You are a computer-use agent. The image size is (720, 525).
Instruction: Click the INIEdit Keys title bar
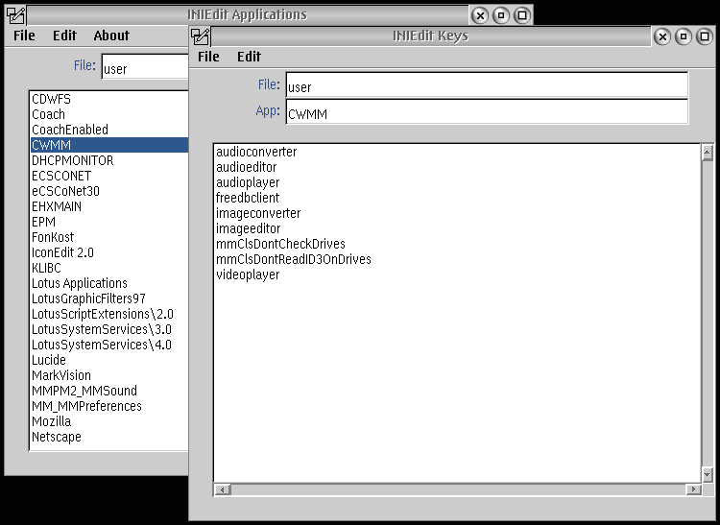431,36
